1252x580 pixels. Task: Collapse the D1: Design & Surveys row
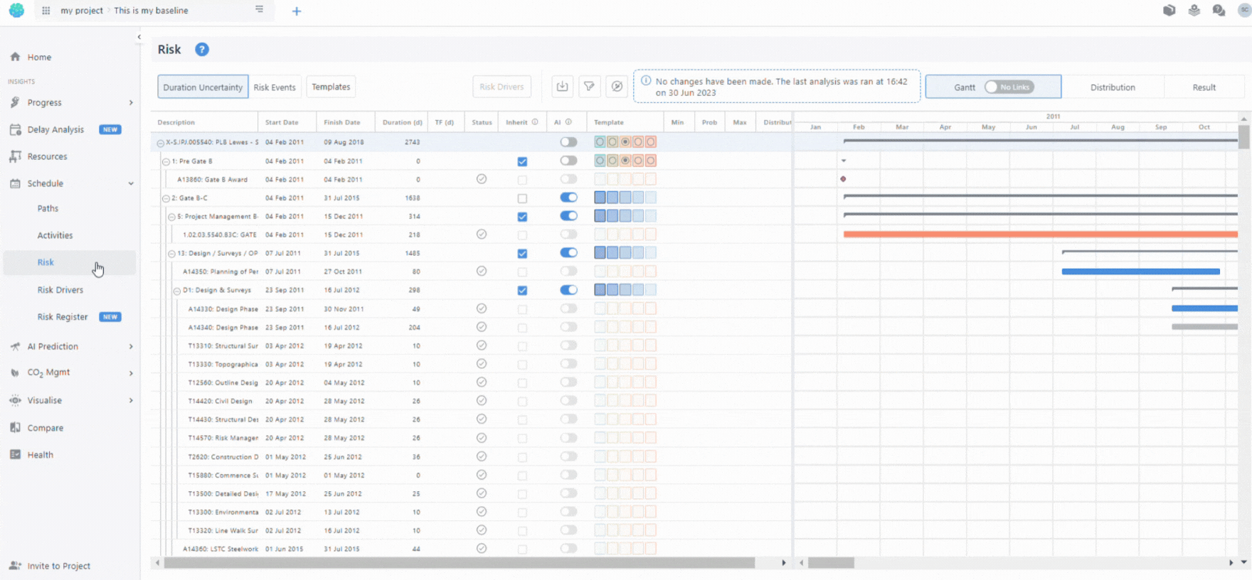(x=177, y=291)
